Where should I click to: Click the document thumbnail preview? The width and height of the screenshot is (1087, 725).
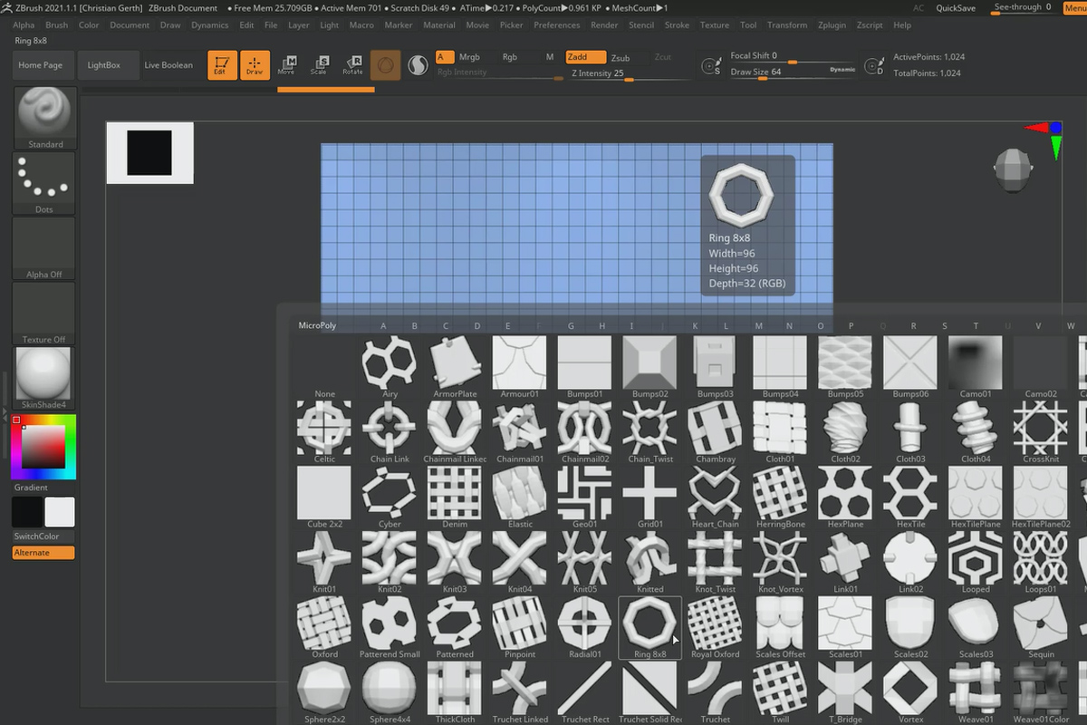click(x=149, y=153)
